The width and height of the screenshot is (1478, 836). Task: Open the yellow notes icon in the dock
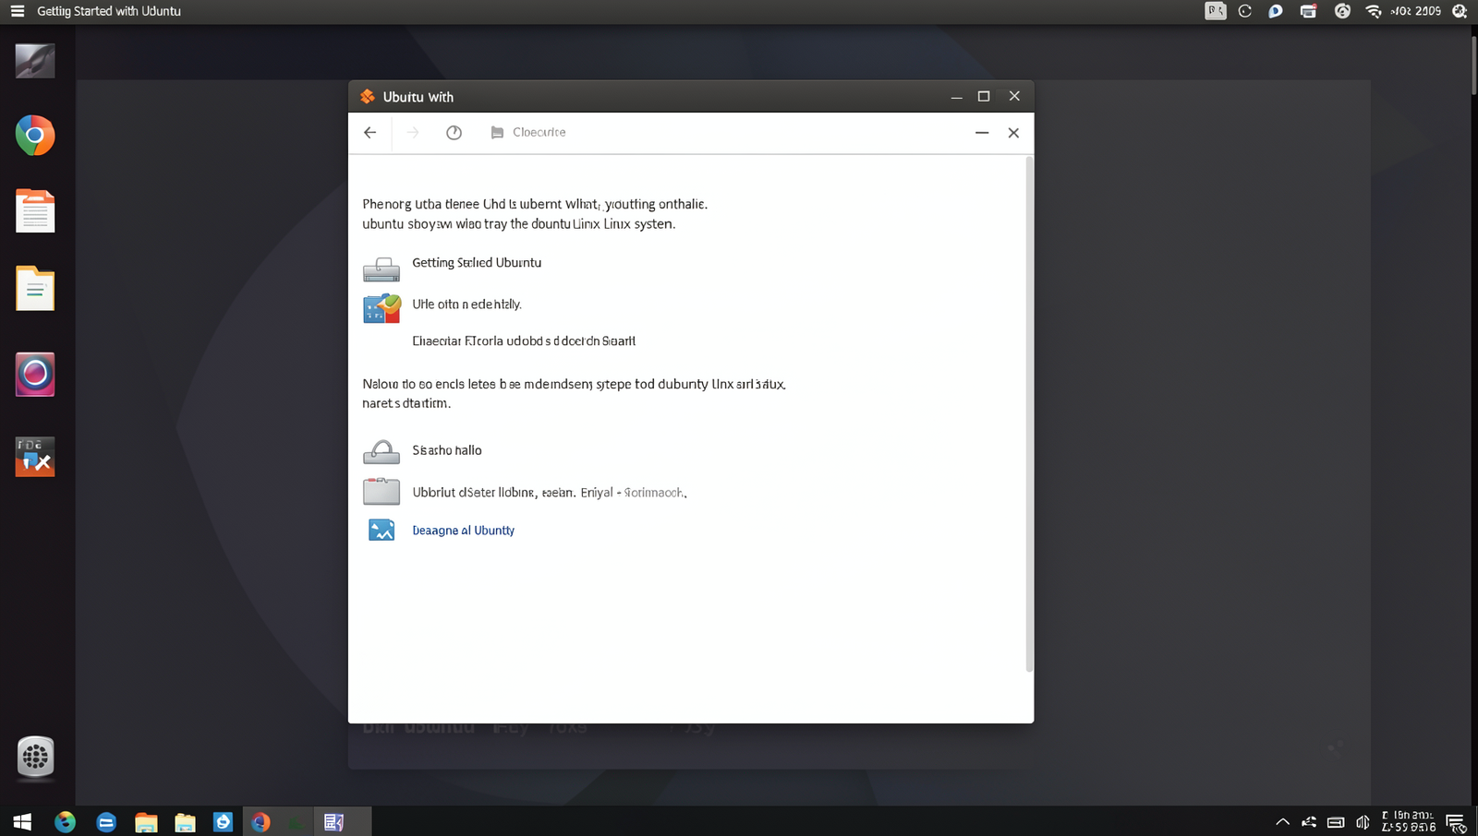(35, 289)
